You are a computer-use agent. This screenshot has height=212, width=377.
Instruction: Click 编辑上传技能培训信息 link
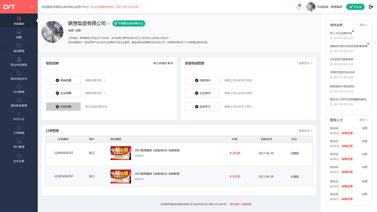pyautogui.click(x=238, y=80)
